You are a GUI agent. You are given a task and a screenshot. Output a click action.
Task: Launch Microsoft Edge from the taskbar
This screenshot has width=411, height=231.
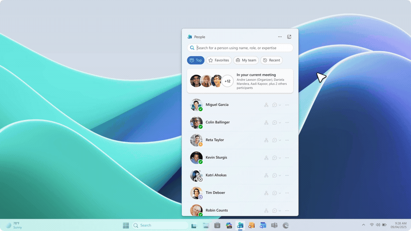point(286,225)
